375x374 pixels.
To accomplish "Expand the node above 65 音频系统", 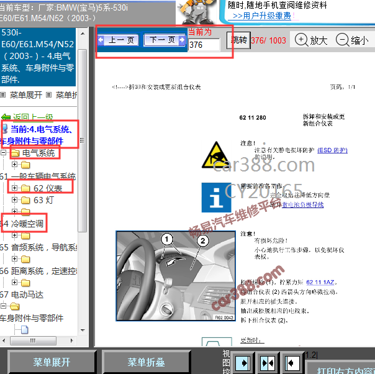I will coord(14,235).
